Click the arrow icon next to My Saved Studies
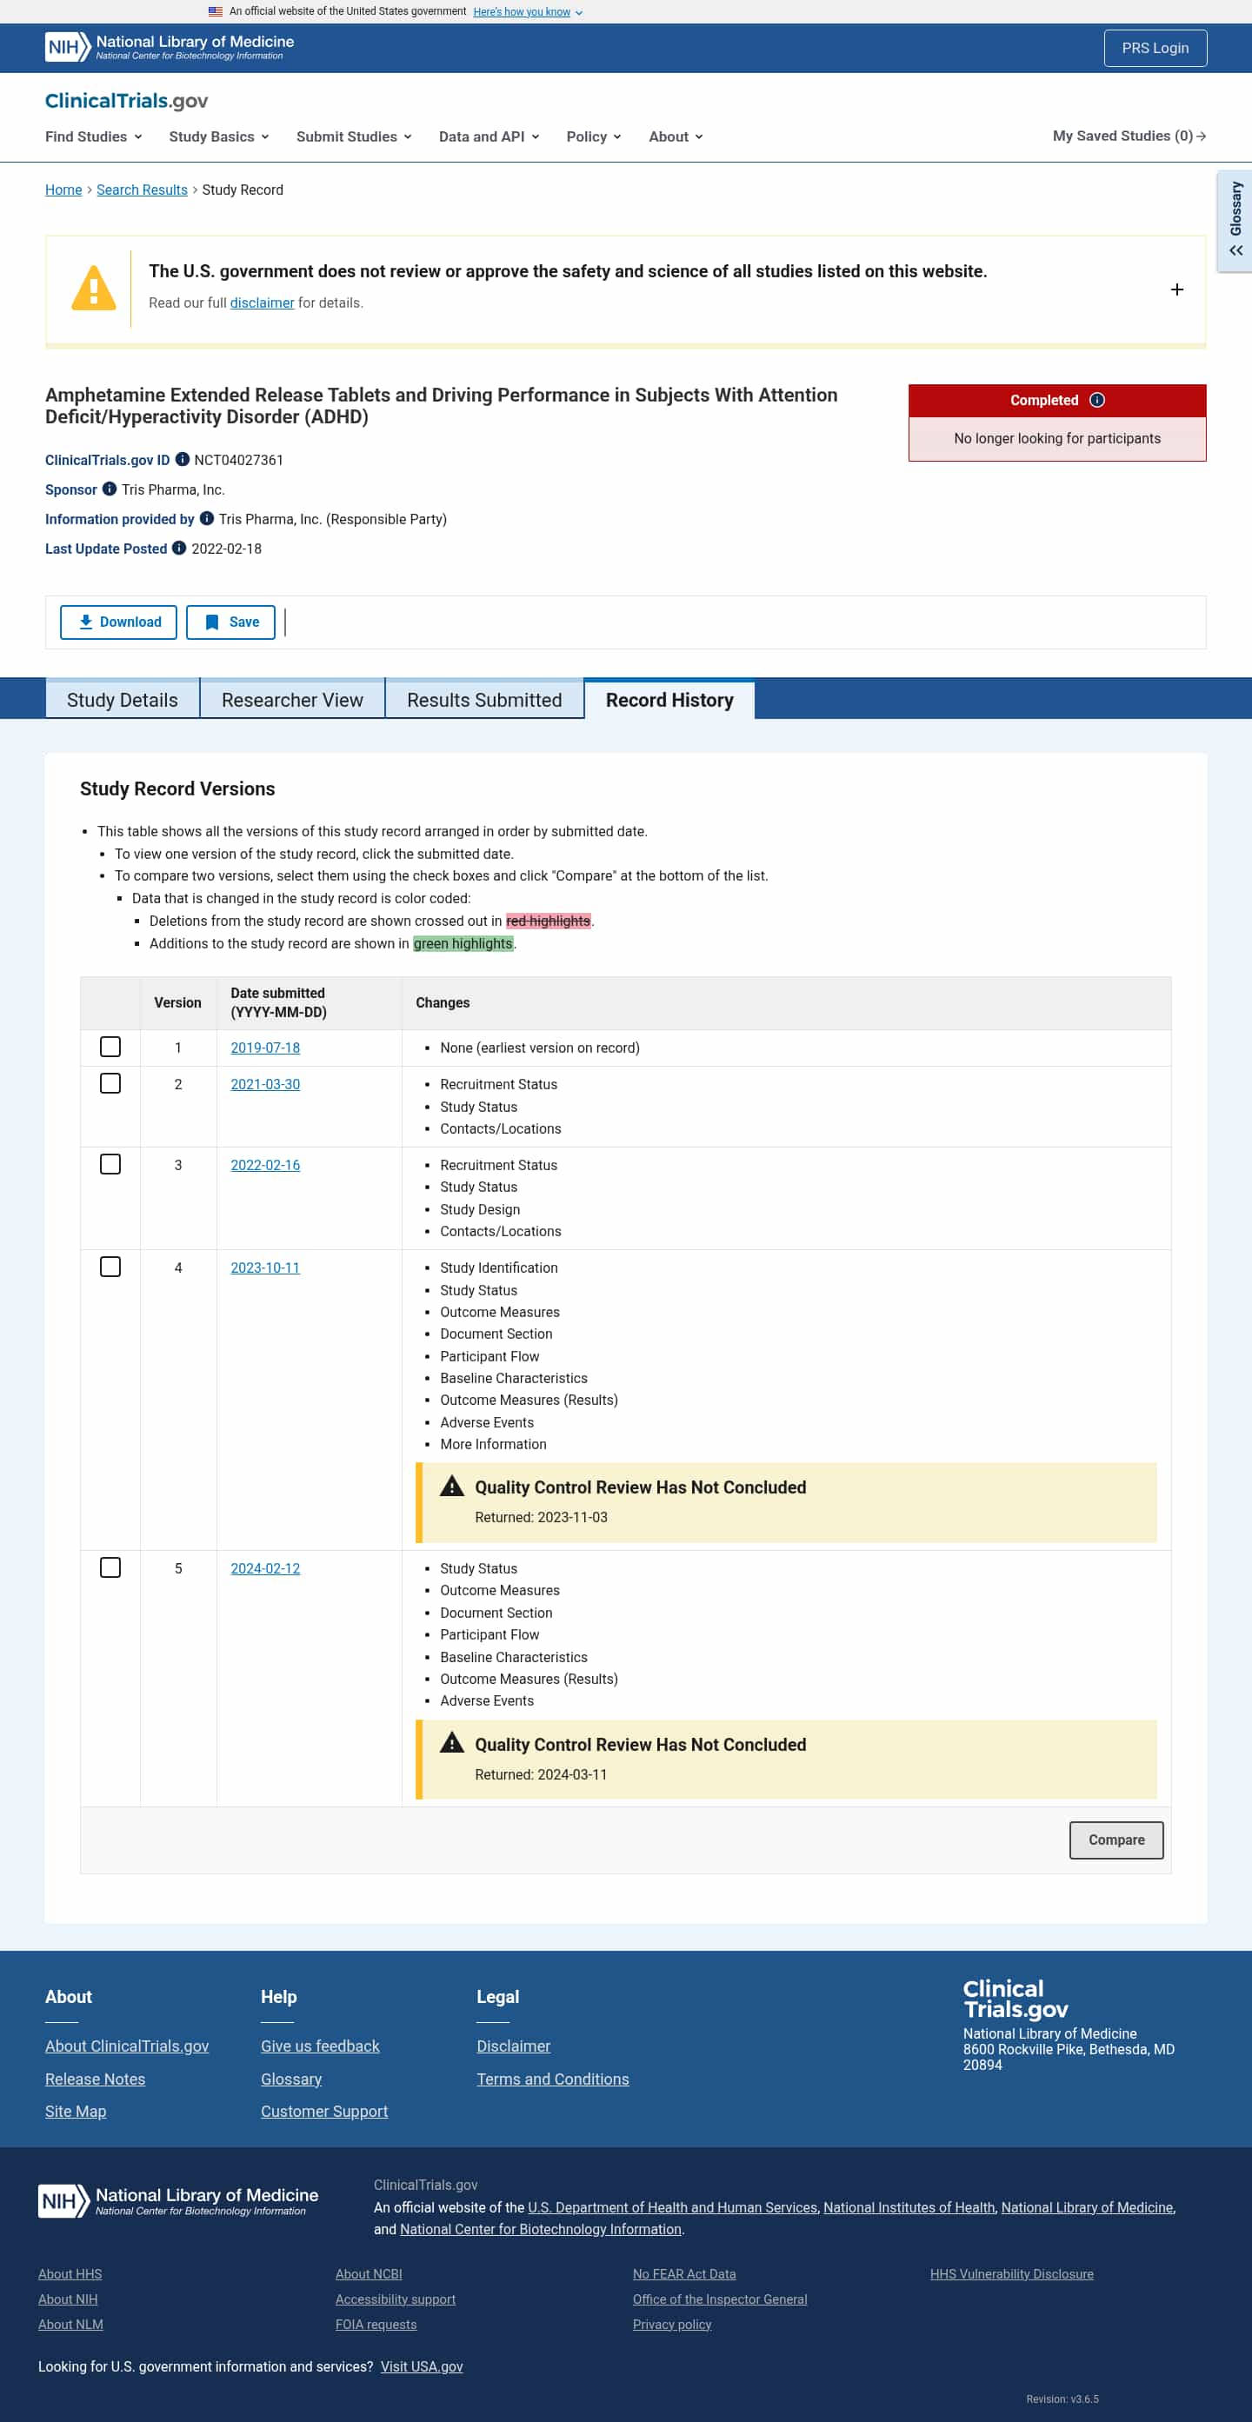Viewport: 1252px width, 2422px height. tap(1202, 136)
